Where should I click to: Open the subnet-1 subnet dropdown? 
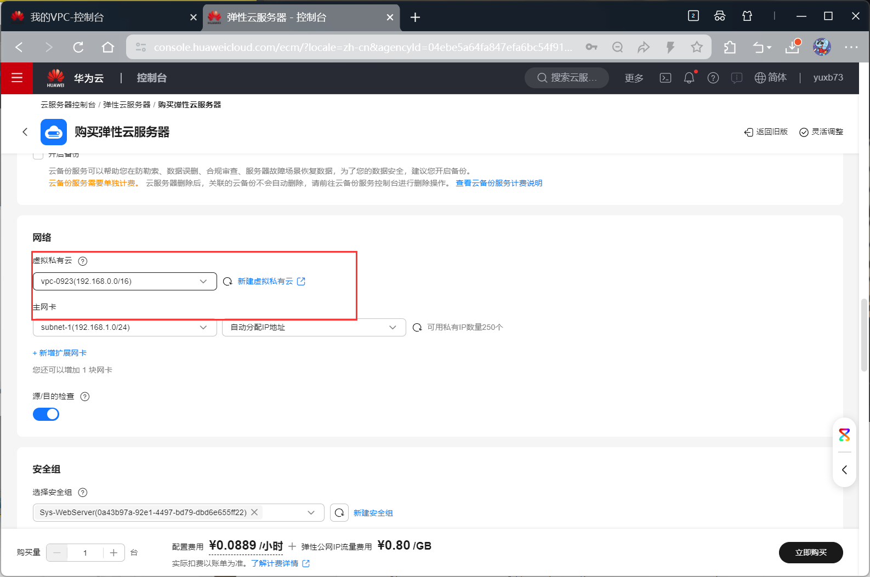tap(125, 327)
